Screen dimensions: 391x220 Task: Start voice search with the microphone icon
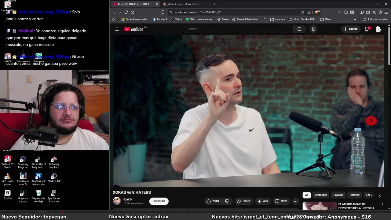[313, 29]
